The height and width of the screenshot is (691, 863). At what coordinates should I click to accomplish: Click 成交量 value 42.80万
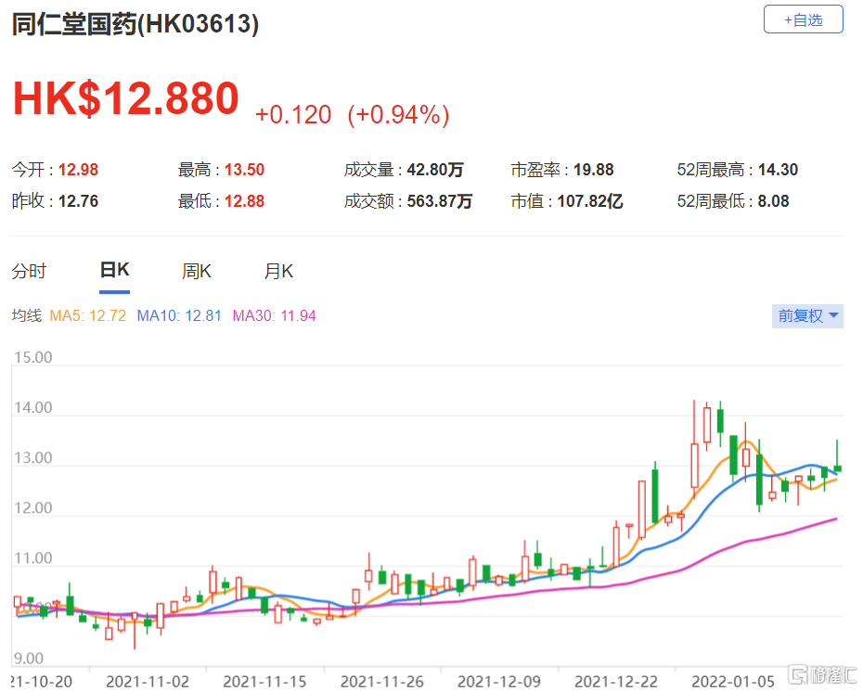(435, 170)
